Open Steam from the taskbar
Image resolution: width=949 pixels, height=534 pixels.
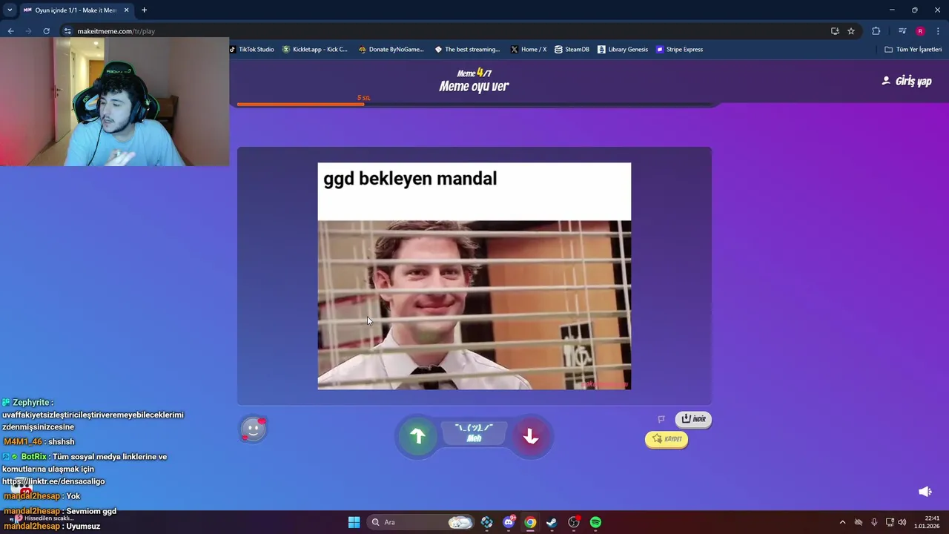tap(552, 522)
